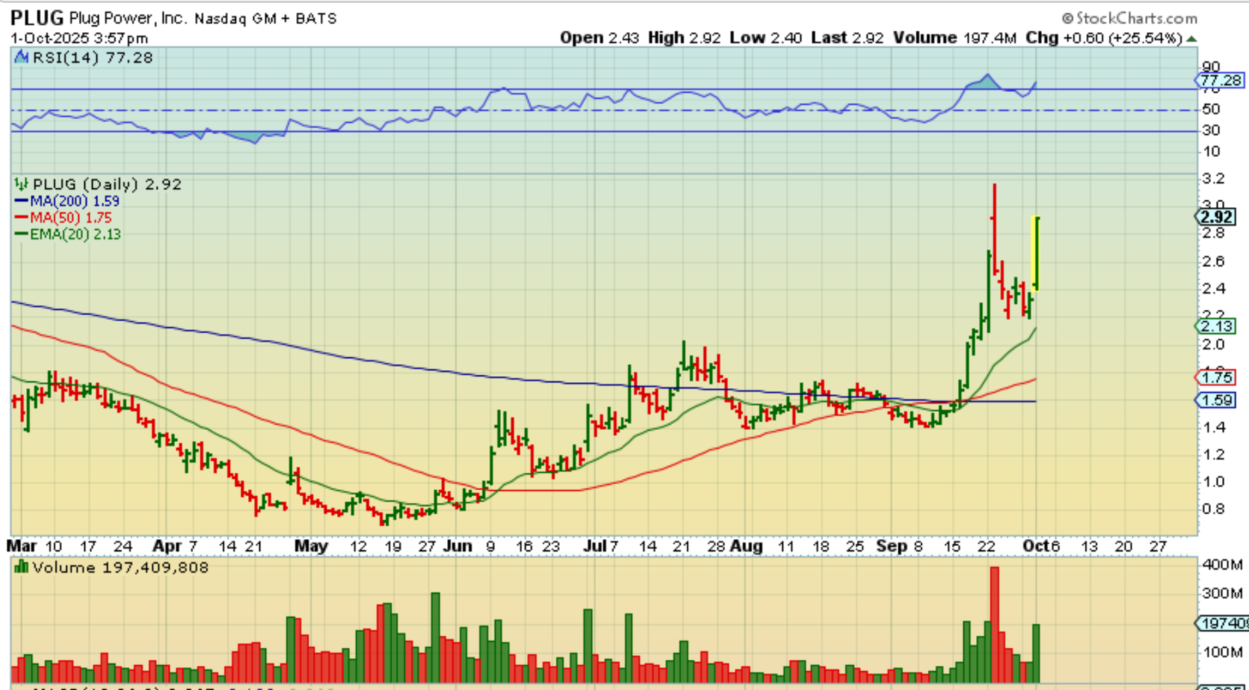Click the PLUG ticker symbol title

click(37, 18)
